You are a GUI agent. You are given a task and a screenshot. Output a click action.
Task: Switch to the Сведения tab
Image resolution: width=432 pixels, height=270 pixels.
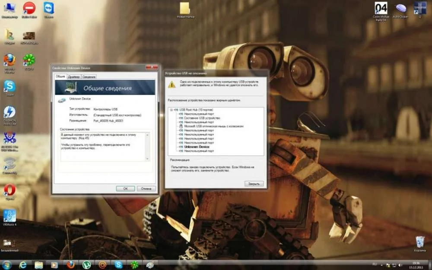[x=89, y=77]
